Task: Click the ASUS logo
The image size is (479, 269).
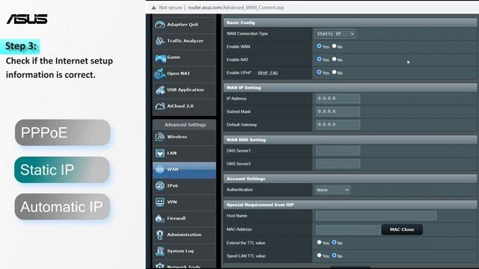Action: coord(27,19)
